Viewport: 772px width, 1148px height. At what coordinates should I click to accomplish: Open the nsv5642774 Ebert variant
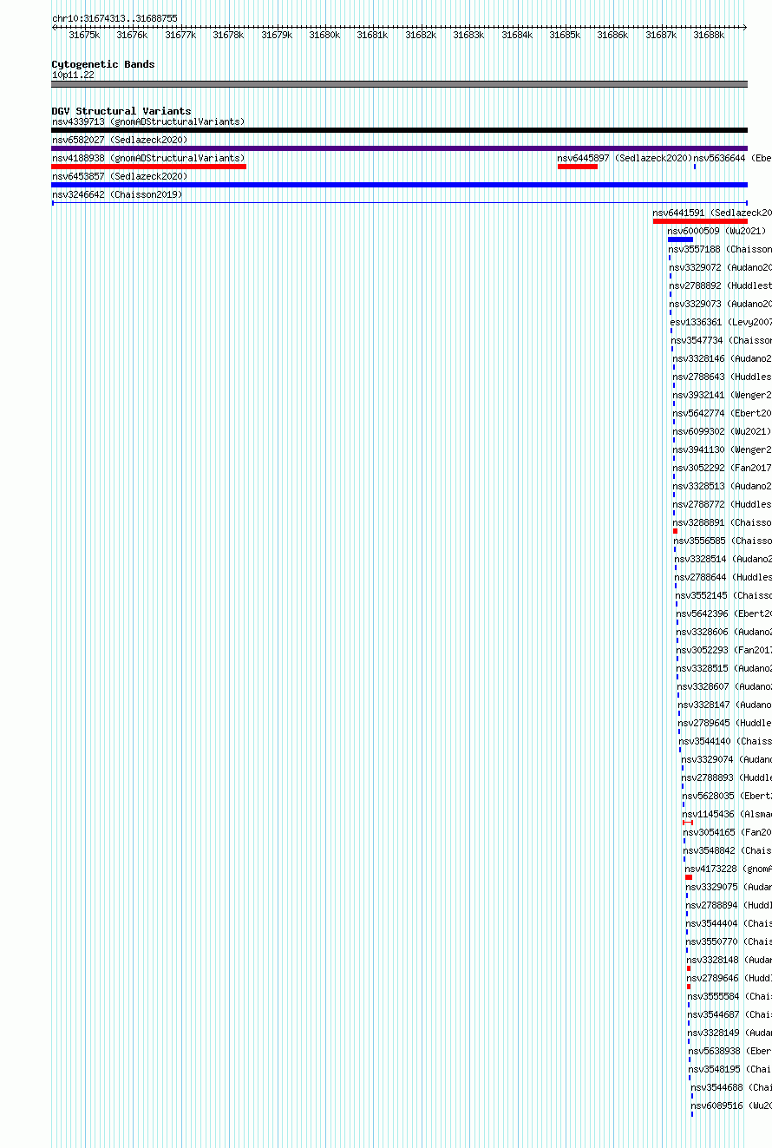pyautogui.click(x=722, y=413)
